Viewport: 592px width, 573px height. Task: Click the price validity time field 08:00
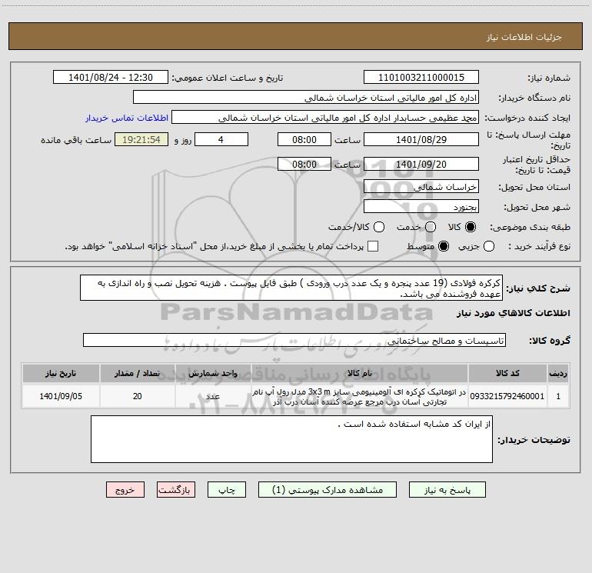point(304,165)
